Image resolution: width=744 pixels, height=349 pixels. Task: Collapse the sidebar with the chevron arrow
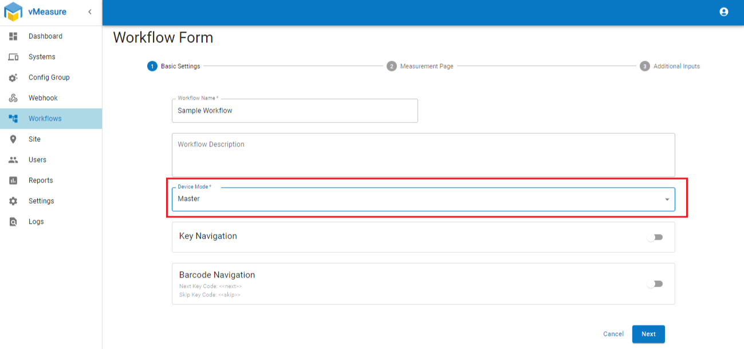[89, 12]
